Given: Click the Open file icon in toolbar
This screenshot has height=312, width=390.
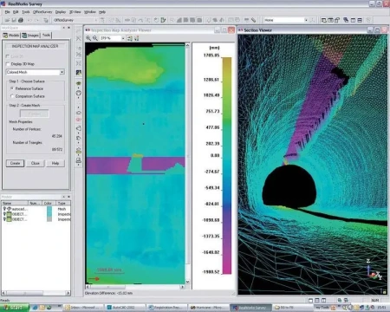Looking at the screenshot, I should tap(7, 20).
